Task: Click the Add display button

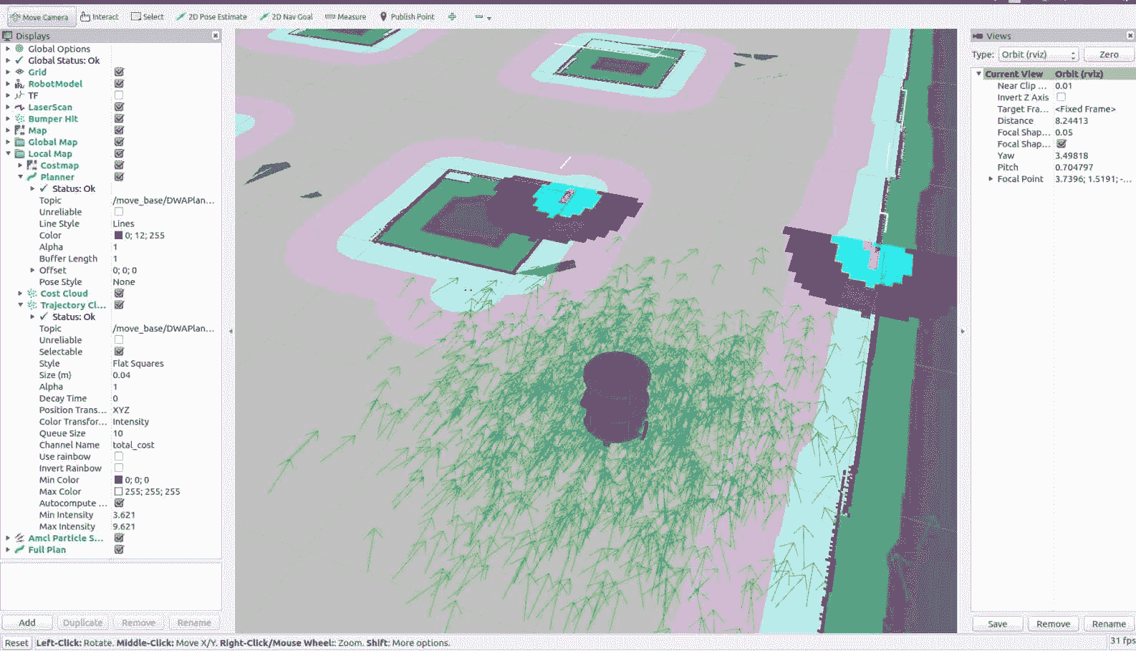Action: [27, 622]
